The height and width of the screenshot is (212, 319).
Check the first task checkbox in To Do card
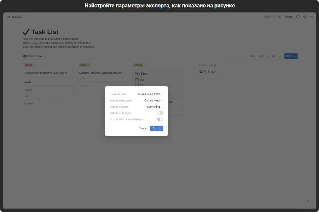pos(137,80)
